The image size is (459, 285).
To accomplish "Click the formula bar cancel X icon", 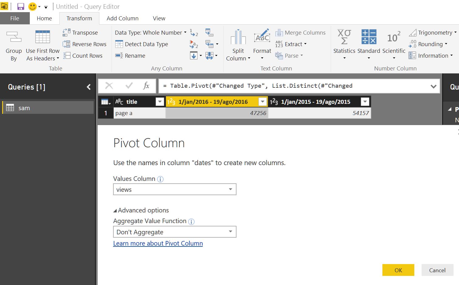I will (x=109, y=86).
